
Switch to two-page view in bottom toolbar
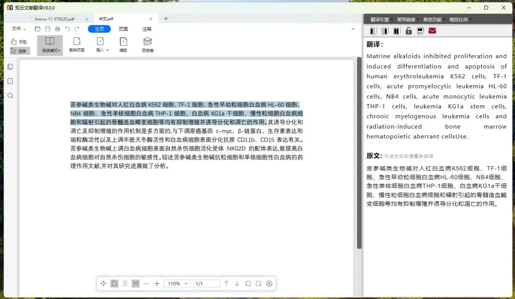tap(125, 283)
